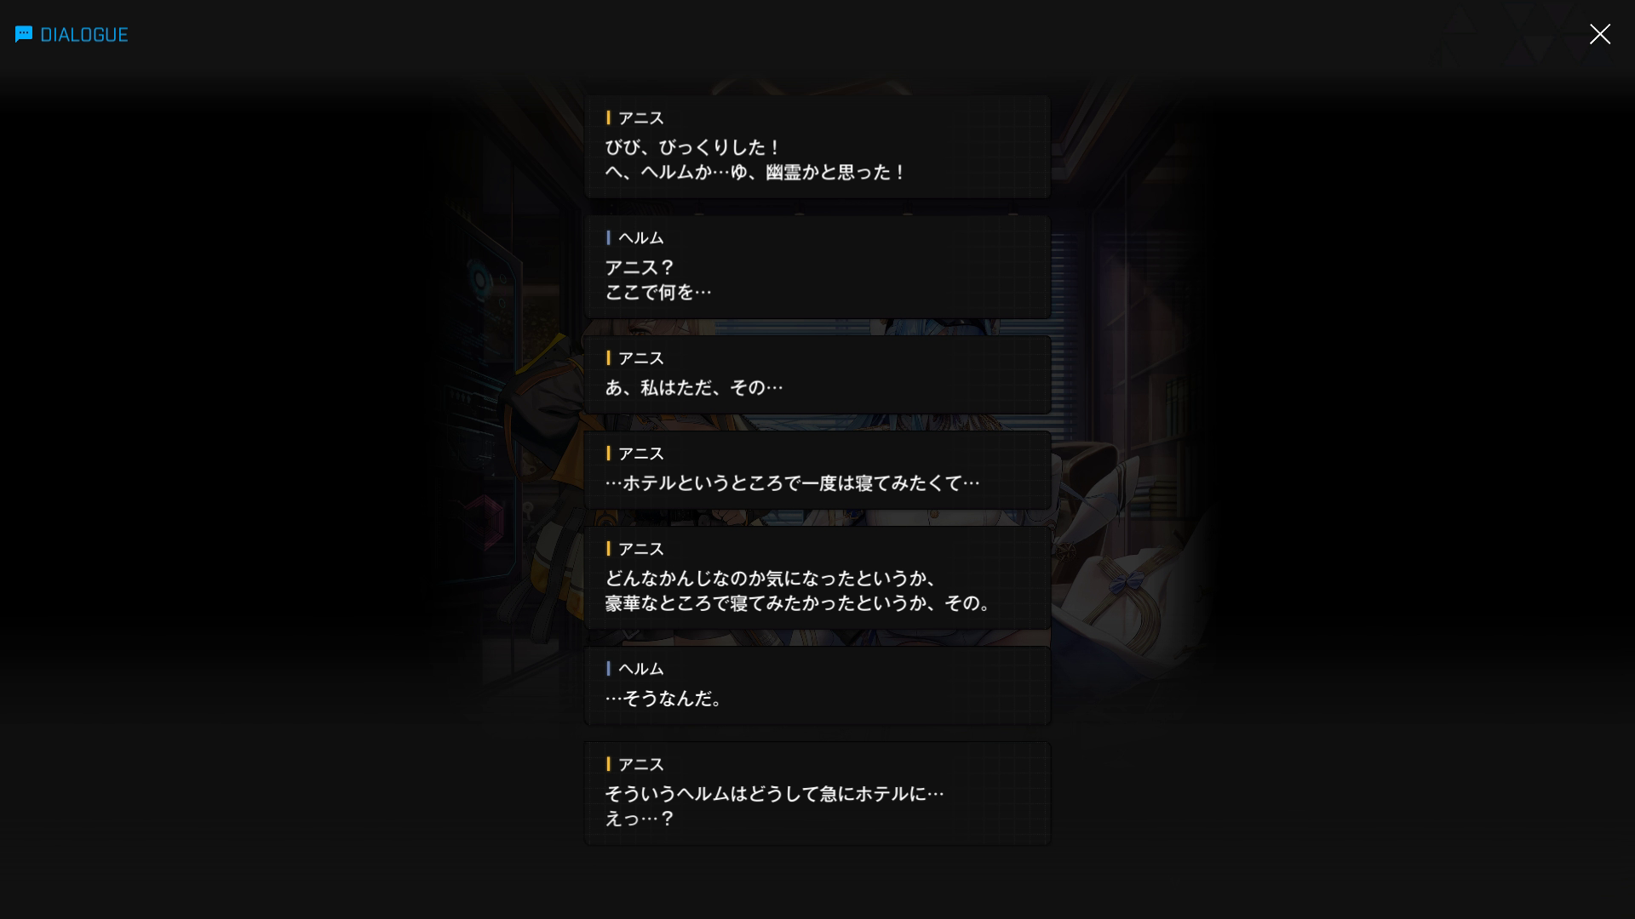Click the アニス name label above びび、びっくりした
The width and height of the screenshot is (1635, 919).
click(641, 118)
